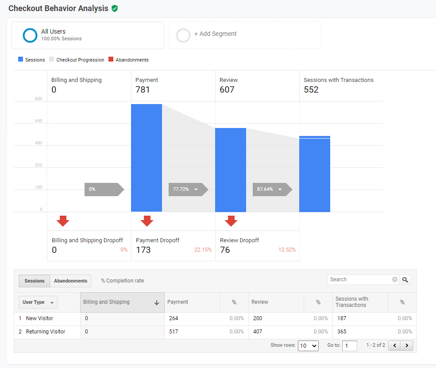Click the Billing and Shipping column header
Viewport: 436px width, 368px height.
pos(122,302)
